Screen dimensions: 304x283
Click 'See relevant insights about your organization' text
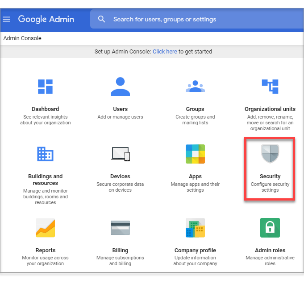(46, 120)
